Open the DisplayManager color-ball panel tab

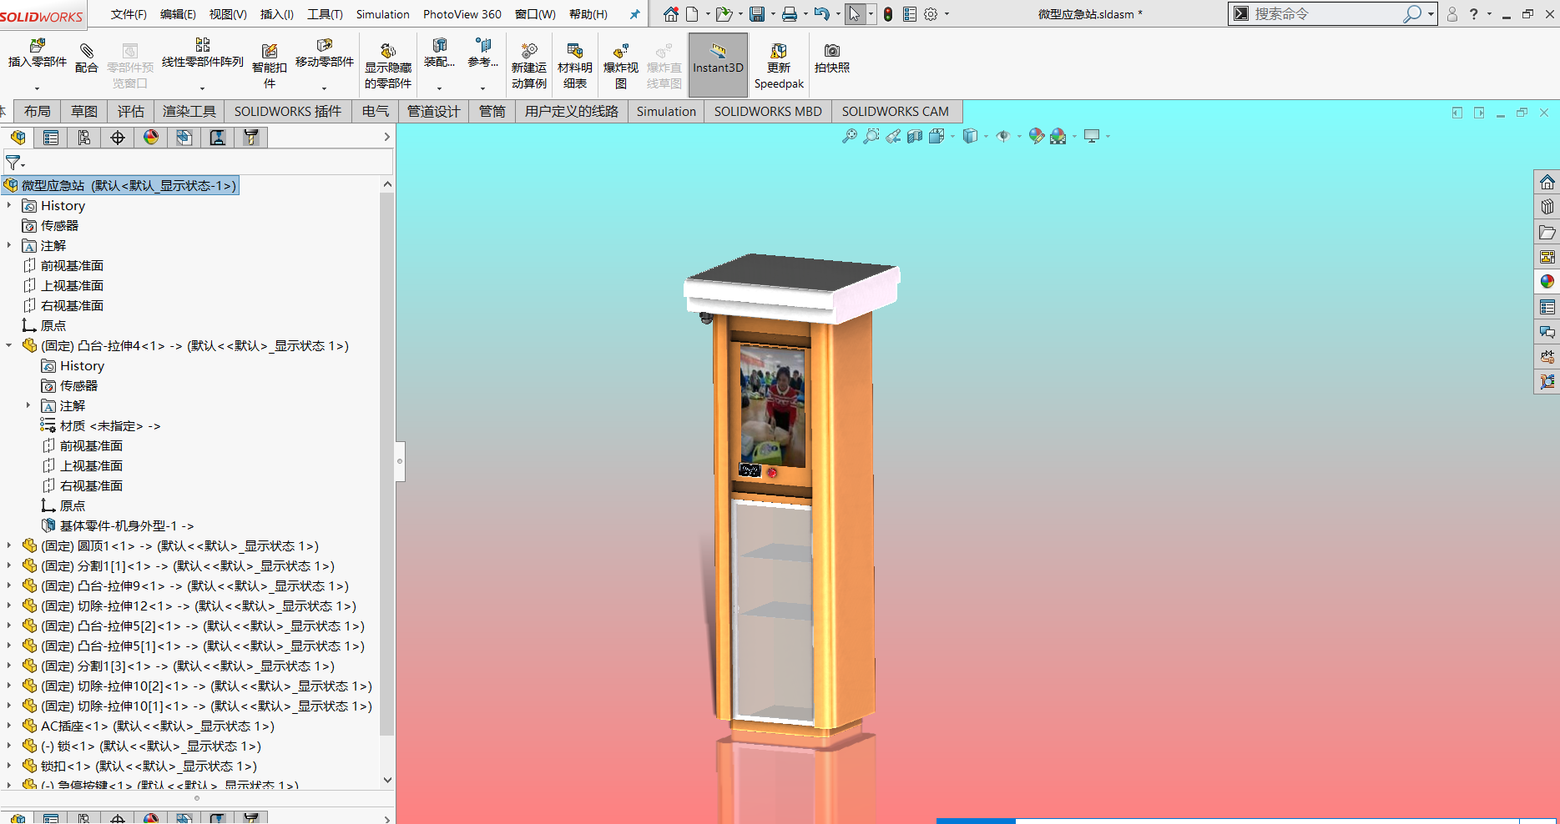pos(151,138)
